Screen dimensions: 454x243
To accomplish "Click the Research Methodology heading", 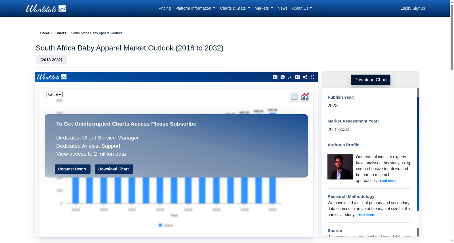I will click(x=351, y=196).
